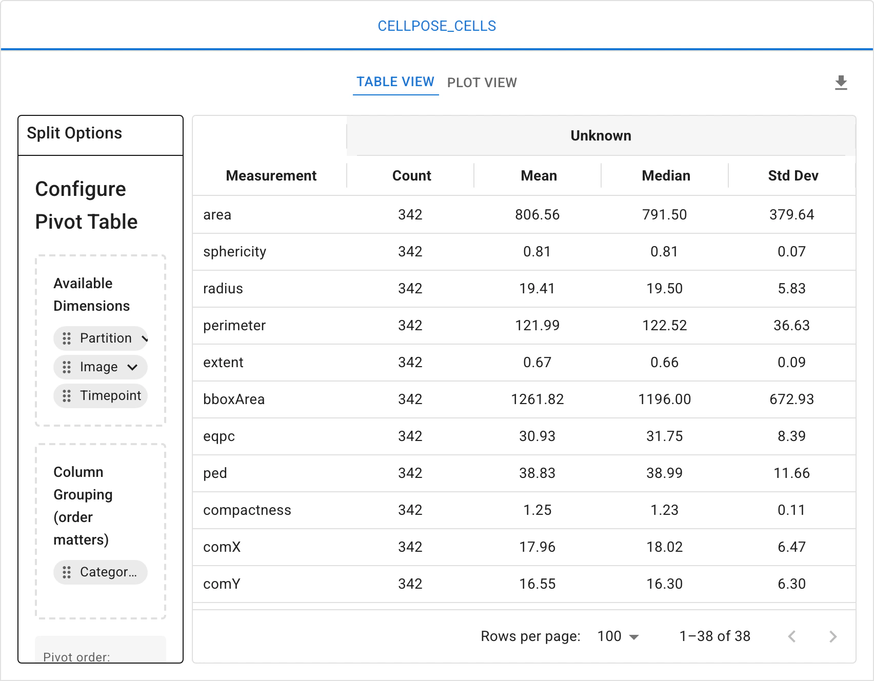Open the CELLPOSE_CELLS tab
874x681 pixels.
[x=437, y=26]
